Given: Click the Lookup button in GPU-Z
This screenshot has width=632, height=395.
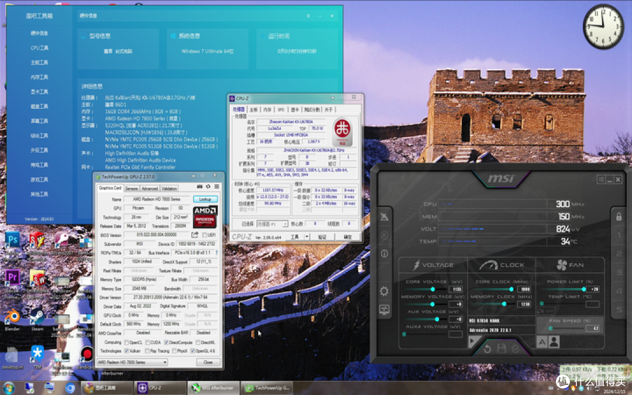Looking at the screenshot, I should click(205, 199).
